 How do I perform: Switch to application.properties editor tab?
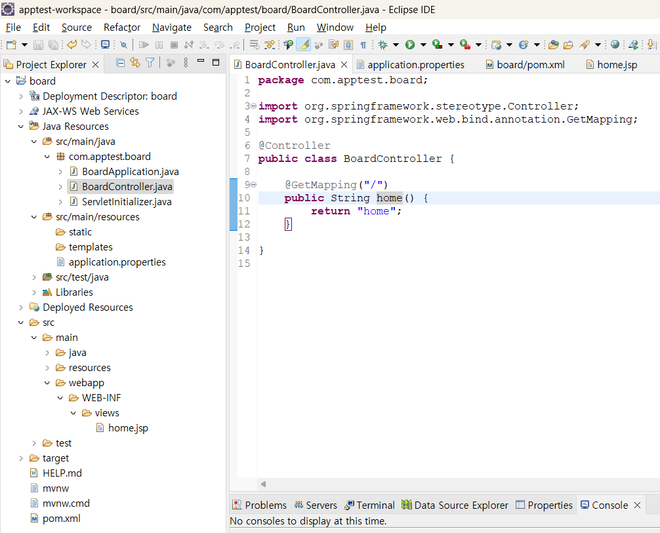click(411, 65)
